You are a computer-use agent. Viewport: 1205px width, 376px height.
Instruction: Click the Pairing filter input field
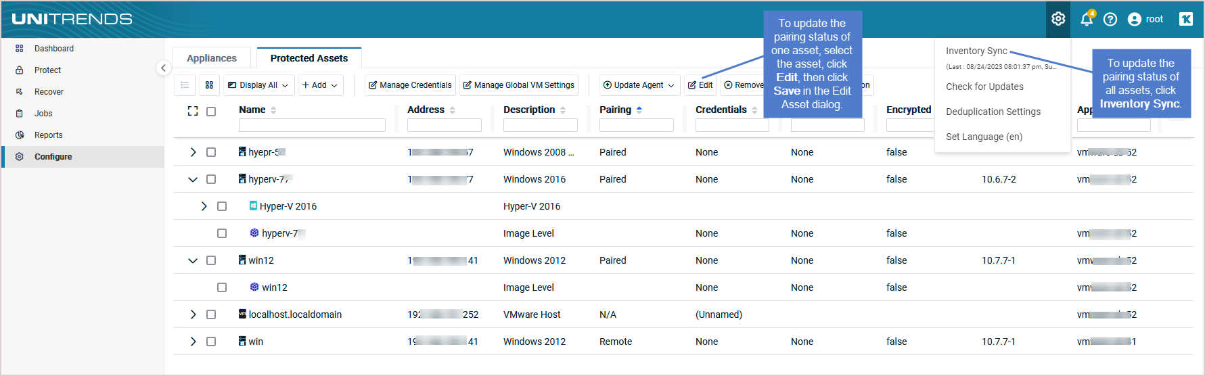637,125
